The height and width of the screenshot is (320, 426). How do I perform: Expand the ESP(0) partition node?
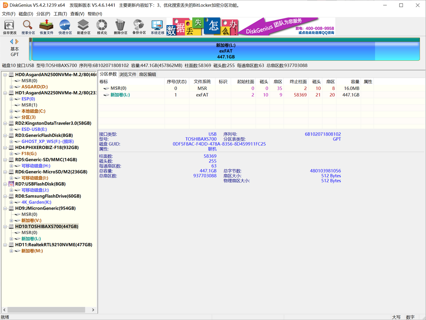click(x=11, y=99)
